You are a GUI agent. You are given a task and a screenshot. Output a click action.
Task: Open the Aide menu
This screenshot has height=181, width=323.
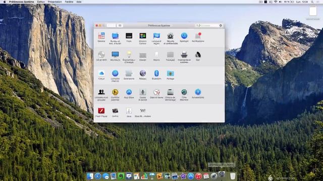[x=79, y=2]
